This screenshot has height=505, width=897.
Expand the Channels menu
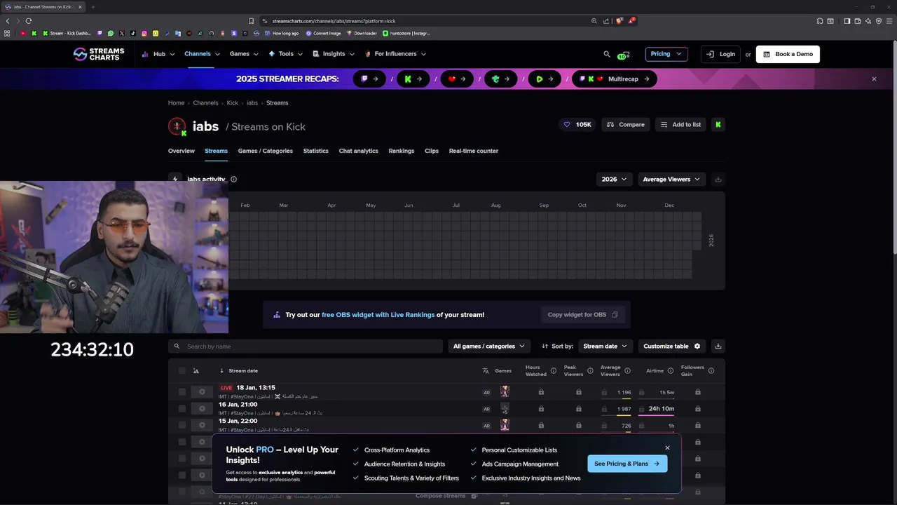click(x=202, y=54)
